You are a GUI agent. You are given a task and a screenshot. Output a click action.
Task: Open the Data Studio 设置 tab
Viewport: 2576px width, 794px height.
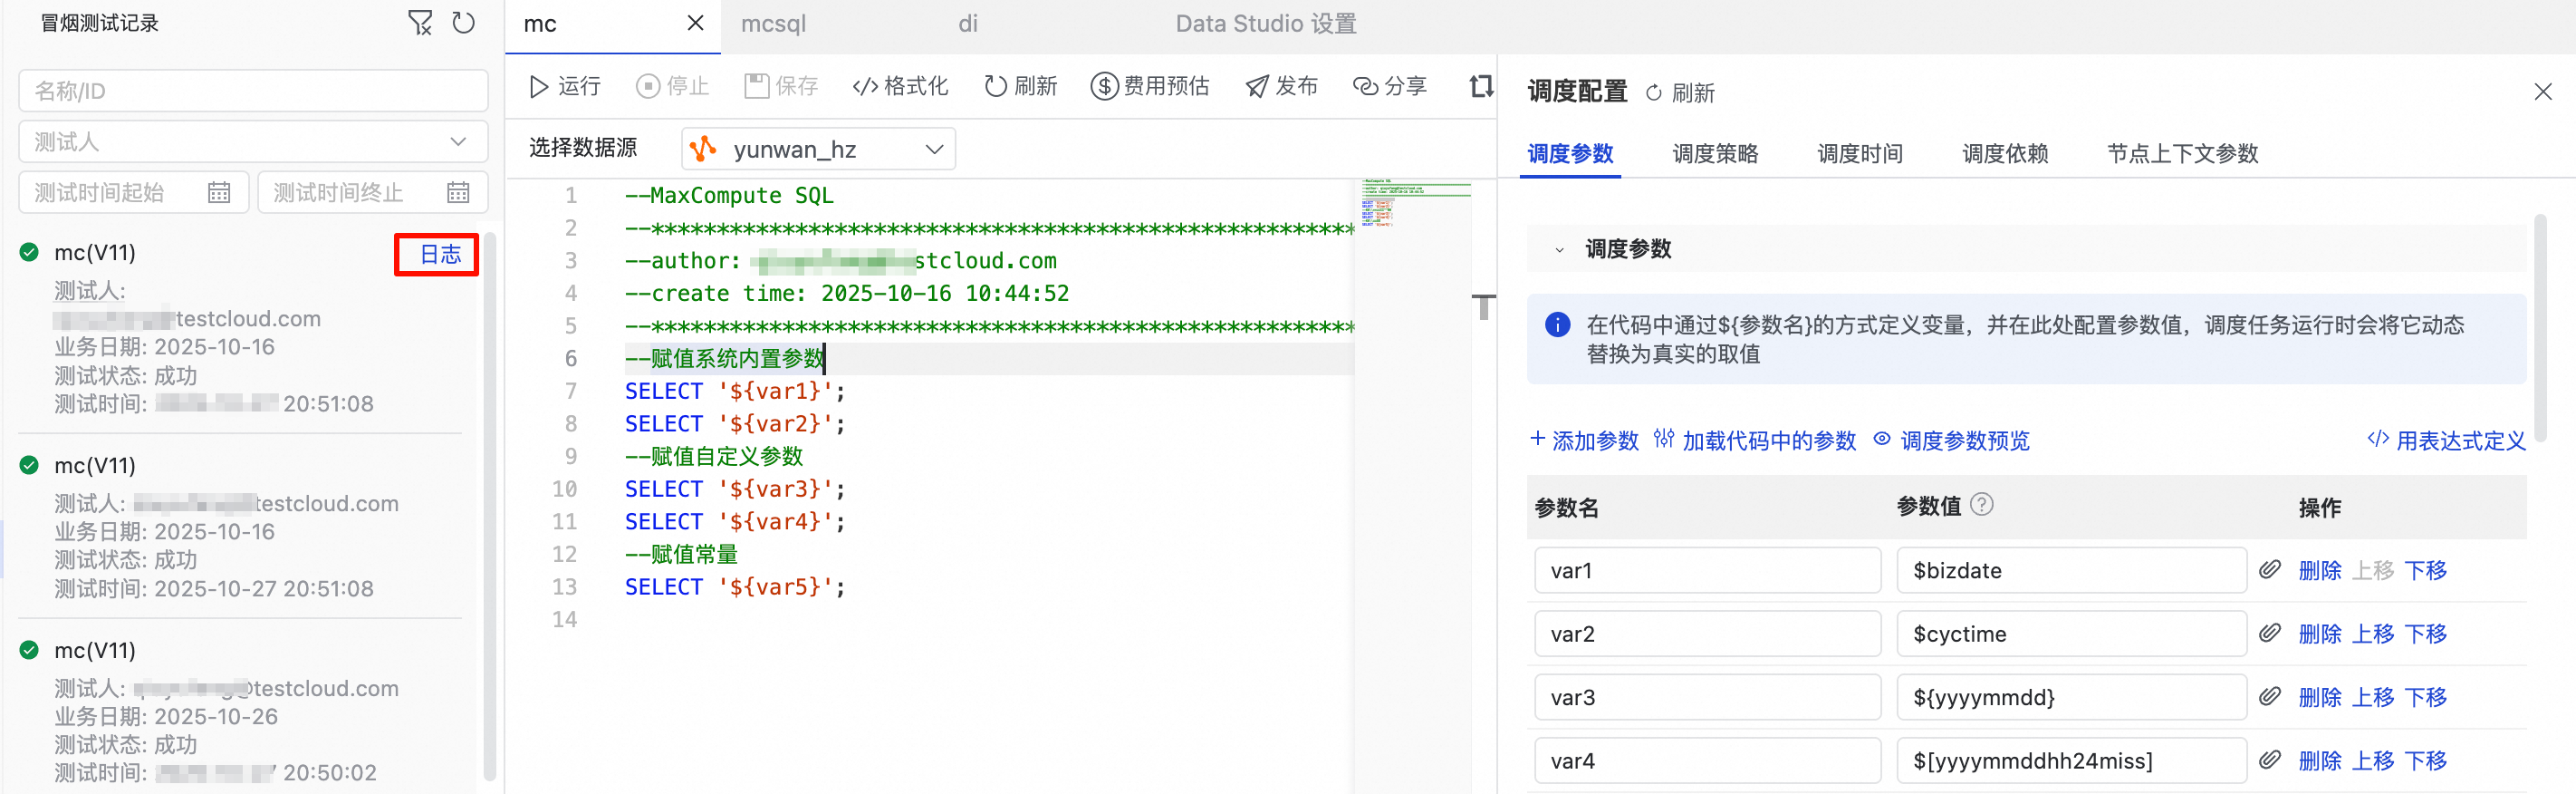point(1265,24)
